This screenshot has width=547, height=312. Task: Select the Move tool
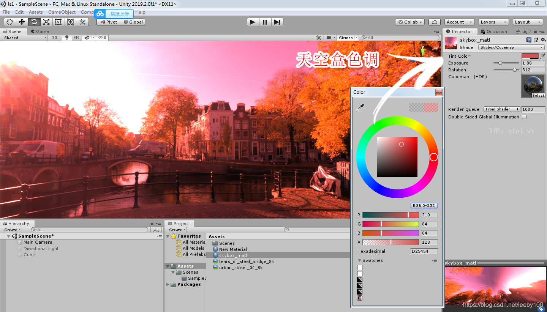click(22, 22)
